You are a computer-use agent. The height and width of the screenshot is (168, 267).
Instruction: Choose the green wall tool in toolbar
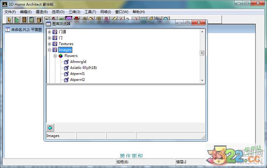point(17,20)
